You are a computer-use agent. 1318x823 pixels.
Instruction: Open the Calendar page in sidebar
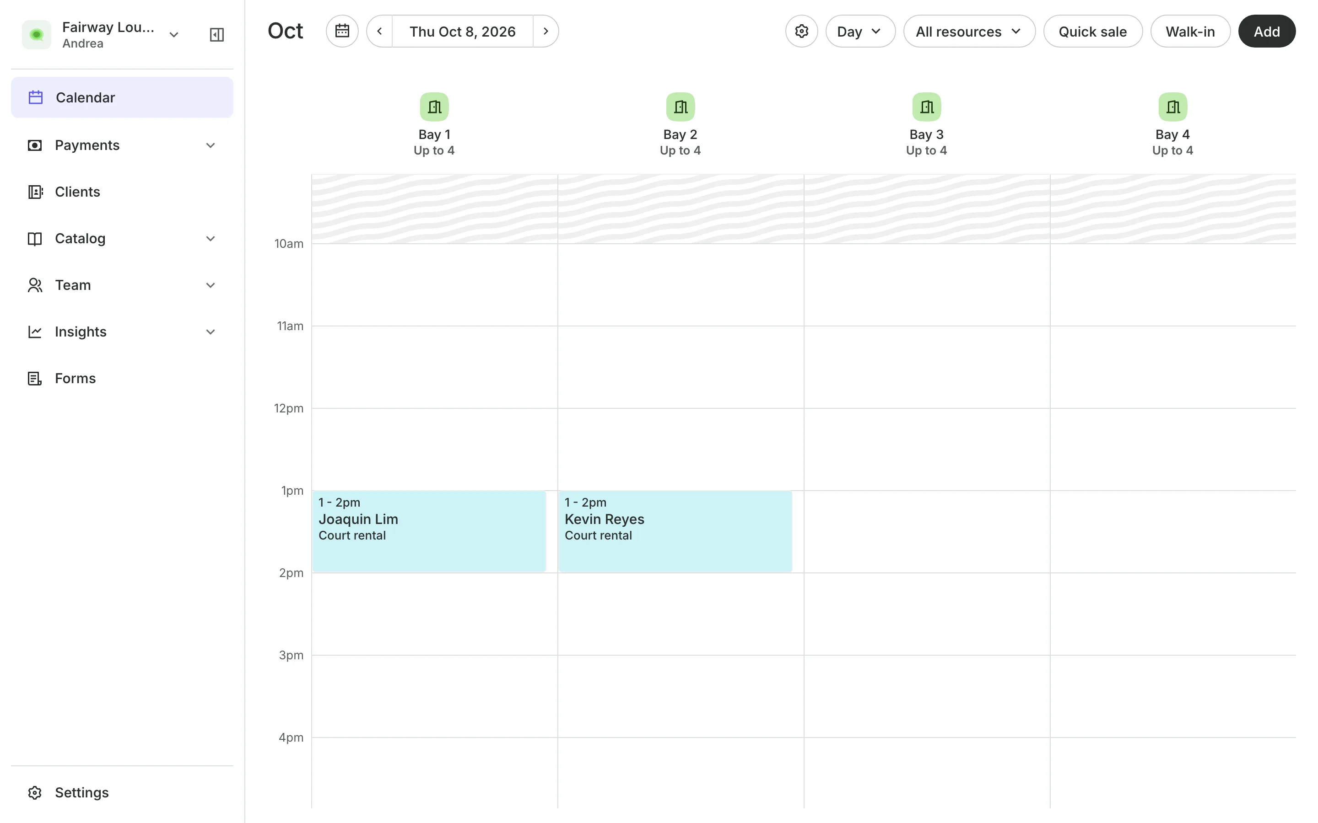[122, 97]
